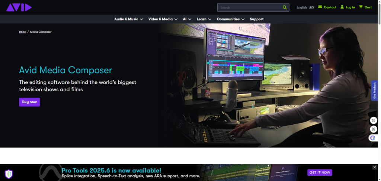Click the shopping Cart icon
The image size is (381, 181).
coord(361,7)
